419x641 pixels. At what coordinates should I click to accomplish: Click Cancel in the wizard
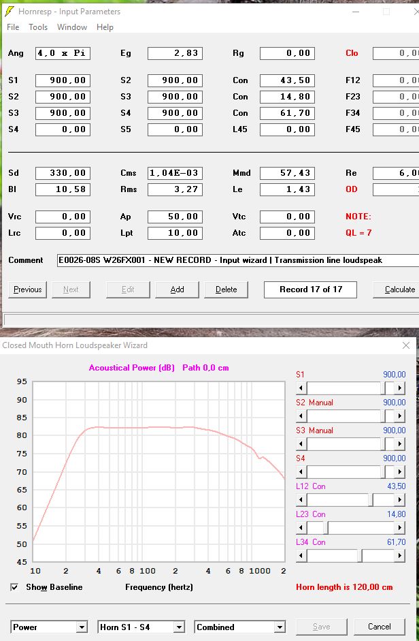380,627
